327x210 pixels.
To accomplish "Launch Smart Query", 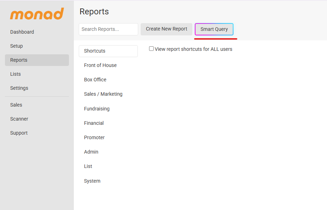I will coord(214,29).
